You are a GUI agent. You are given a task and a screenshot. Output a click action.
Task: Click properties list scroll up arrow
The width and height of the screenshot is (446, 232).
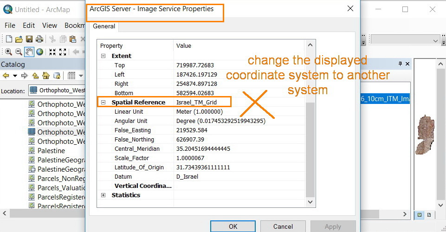coord(310,45)
